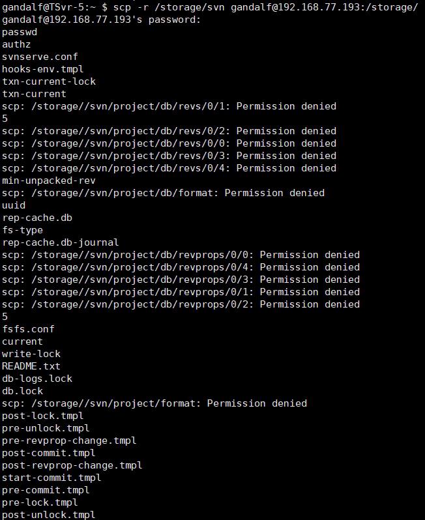Click the db/format Permission denied error
The width and height of the screenshot is (425, 520).
pyautogui.click(x=163, y=193)
